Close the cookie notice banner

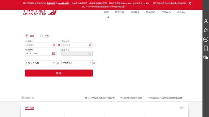190,3
